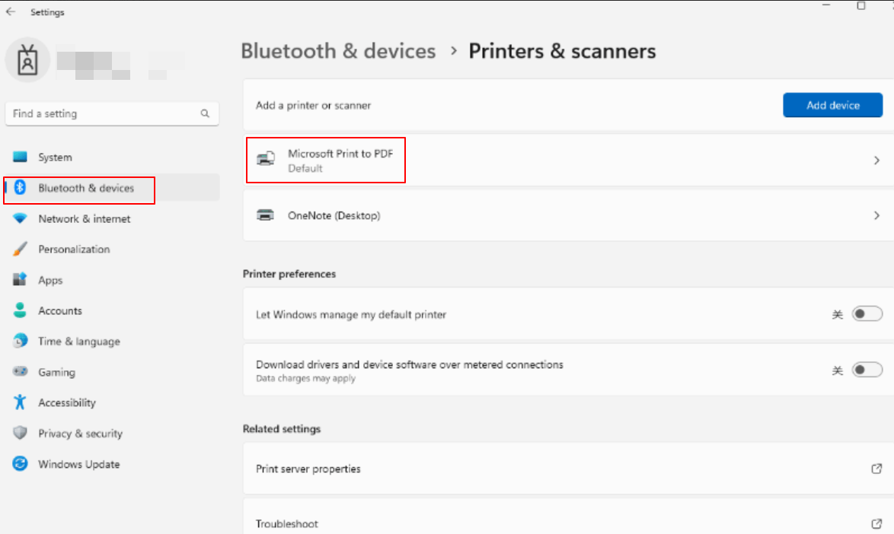Click the search magnifier icon
894x534 pixels.
[x=205, y=113]
